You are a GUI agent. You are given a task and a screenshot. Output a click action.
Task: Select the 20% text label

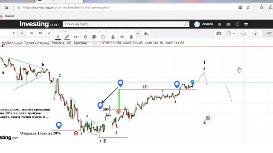tap(107, 110)
